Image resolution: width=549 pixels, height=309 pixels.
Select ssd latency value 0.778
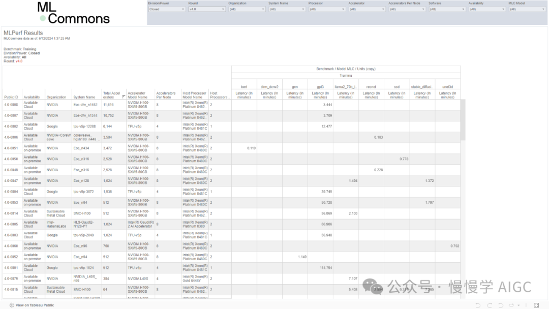404,159
